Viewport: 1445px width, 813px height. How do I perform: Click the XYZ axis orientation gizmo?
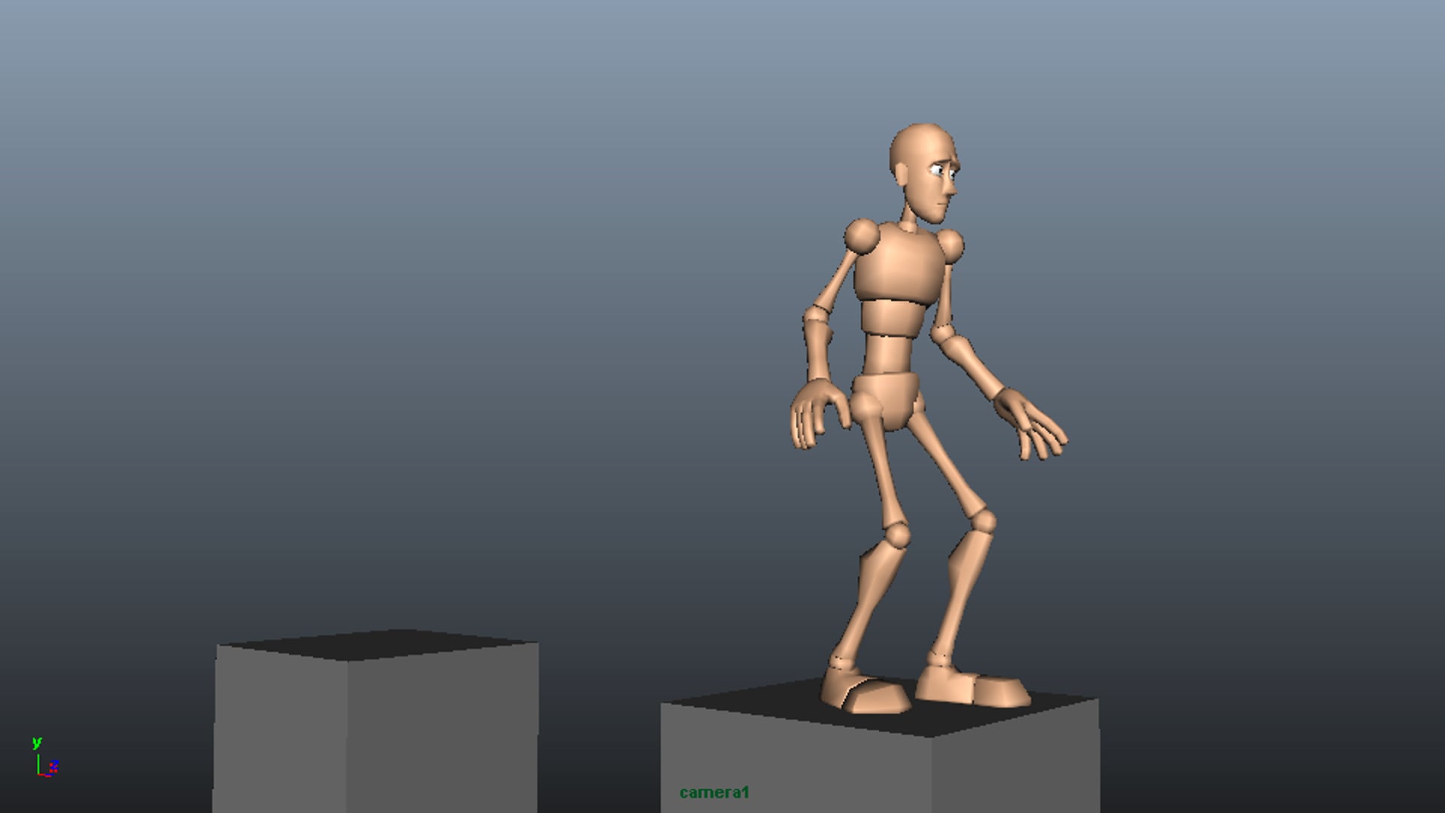point(45,757)
